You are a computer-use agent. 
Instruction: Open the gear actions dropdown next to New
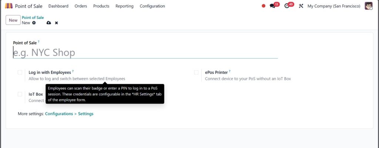pyautogui.click(x=34, y=23)
